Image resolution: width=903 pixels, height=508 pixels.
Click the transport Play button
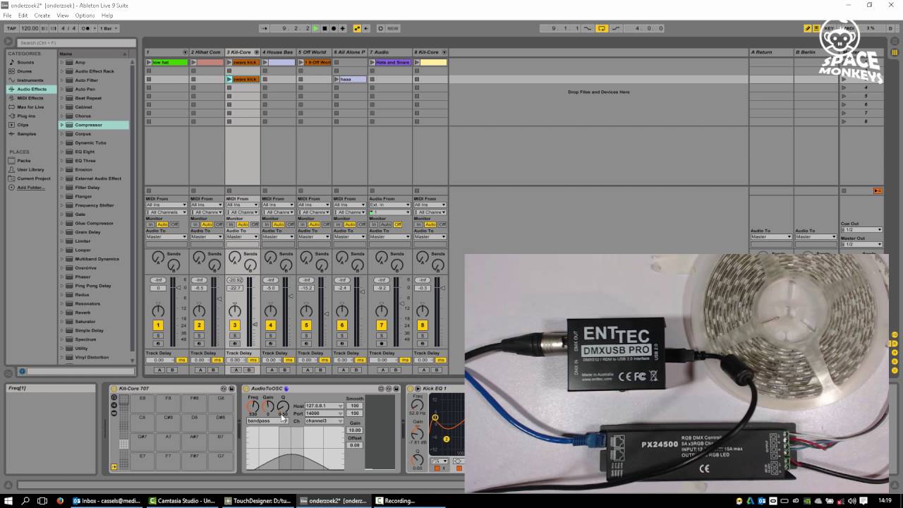(316, 28)
